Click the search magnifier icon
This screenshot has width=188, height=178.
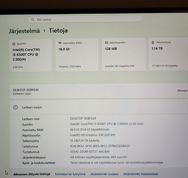click(33, 20)
